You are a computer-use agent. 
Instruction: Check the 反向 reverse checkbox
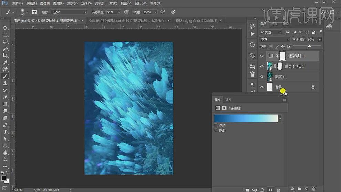click(x=216, y=131)
